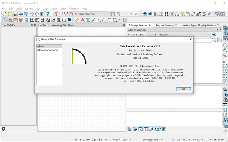Expand the Working Plan View dropdown
The width and height of the screenshot is (228, 142).
(x=109, y=14)
